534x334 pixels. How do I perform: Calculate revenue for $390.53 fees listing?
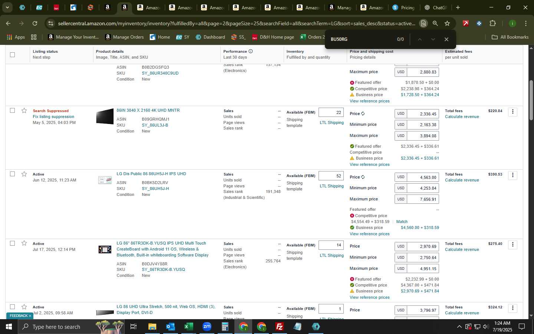tap(462, 180)
